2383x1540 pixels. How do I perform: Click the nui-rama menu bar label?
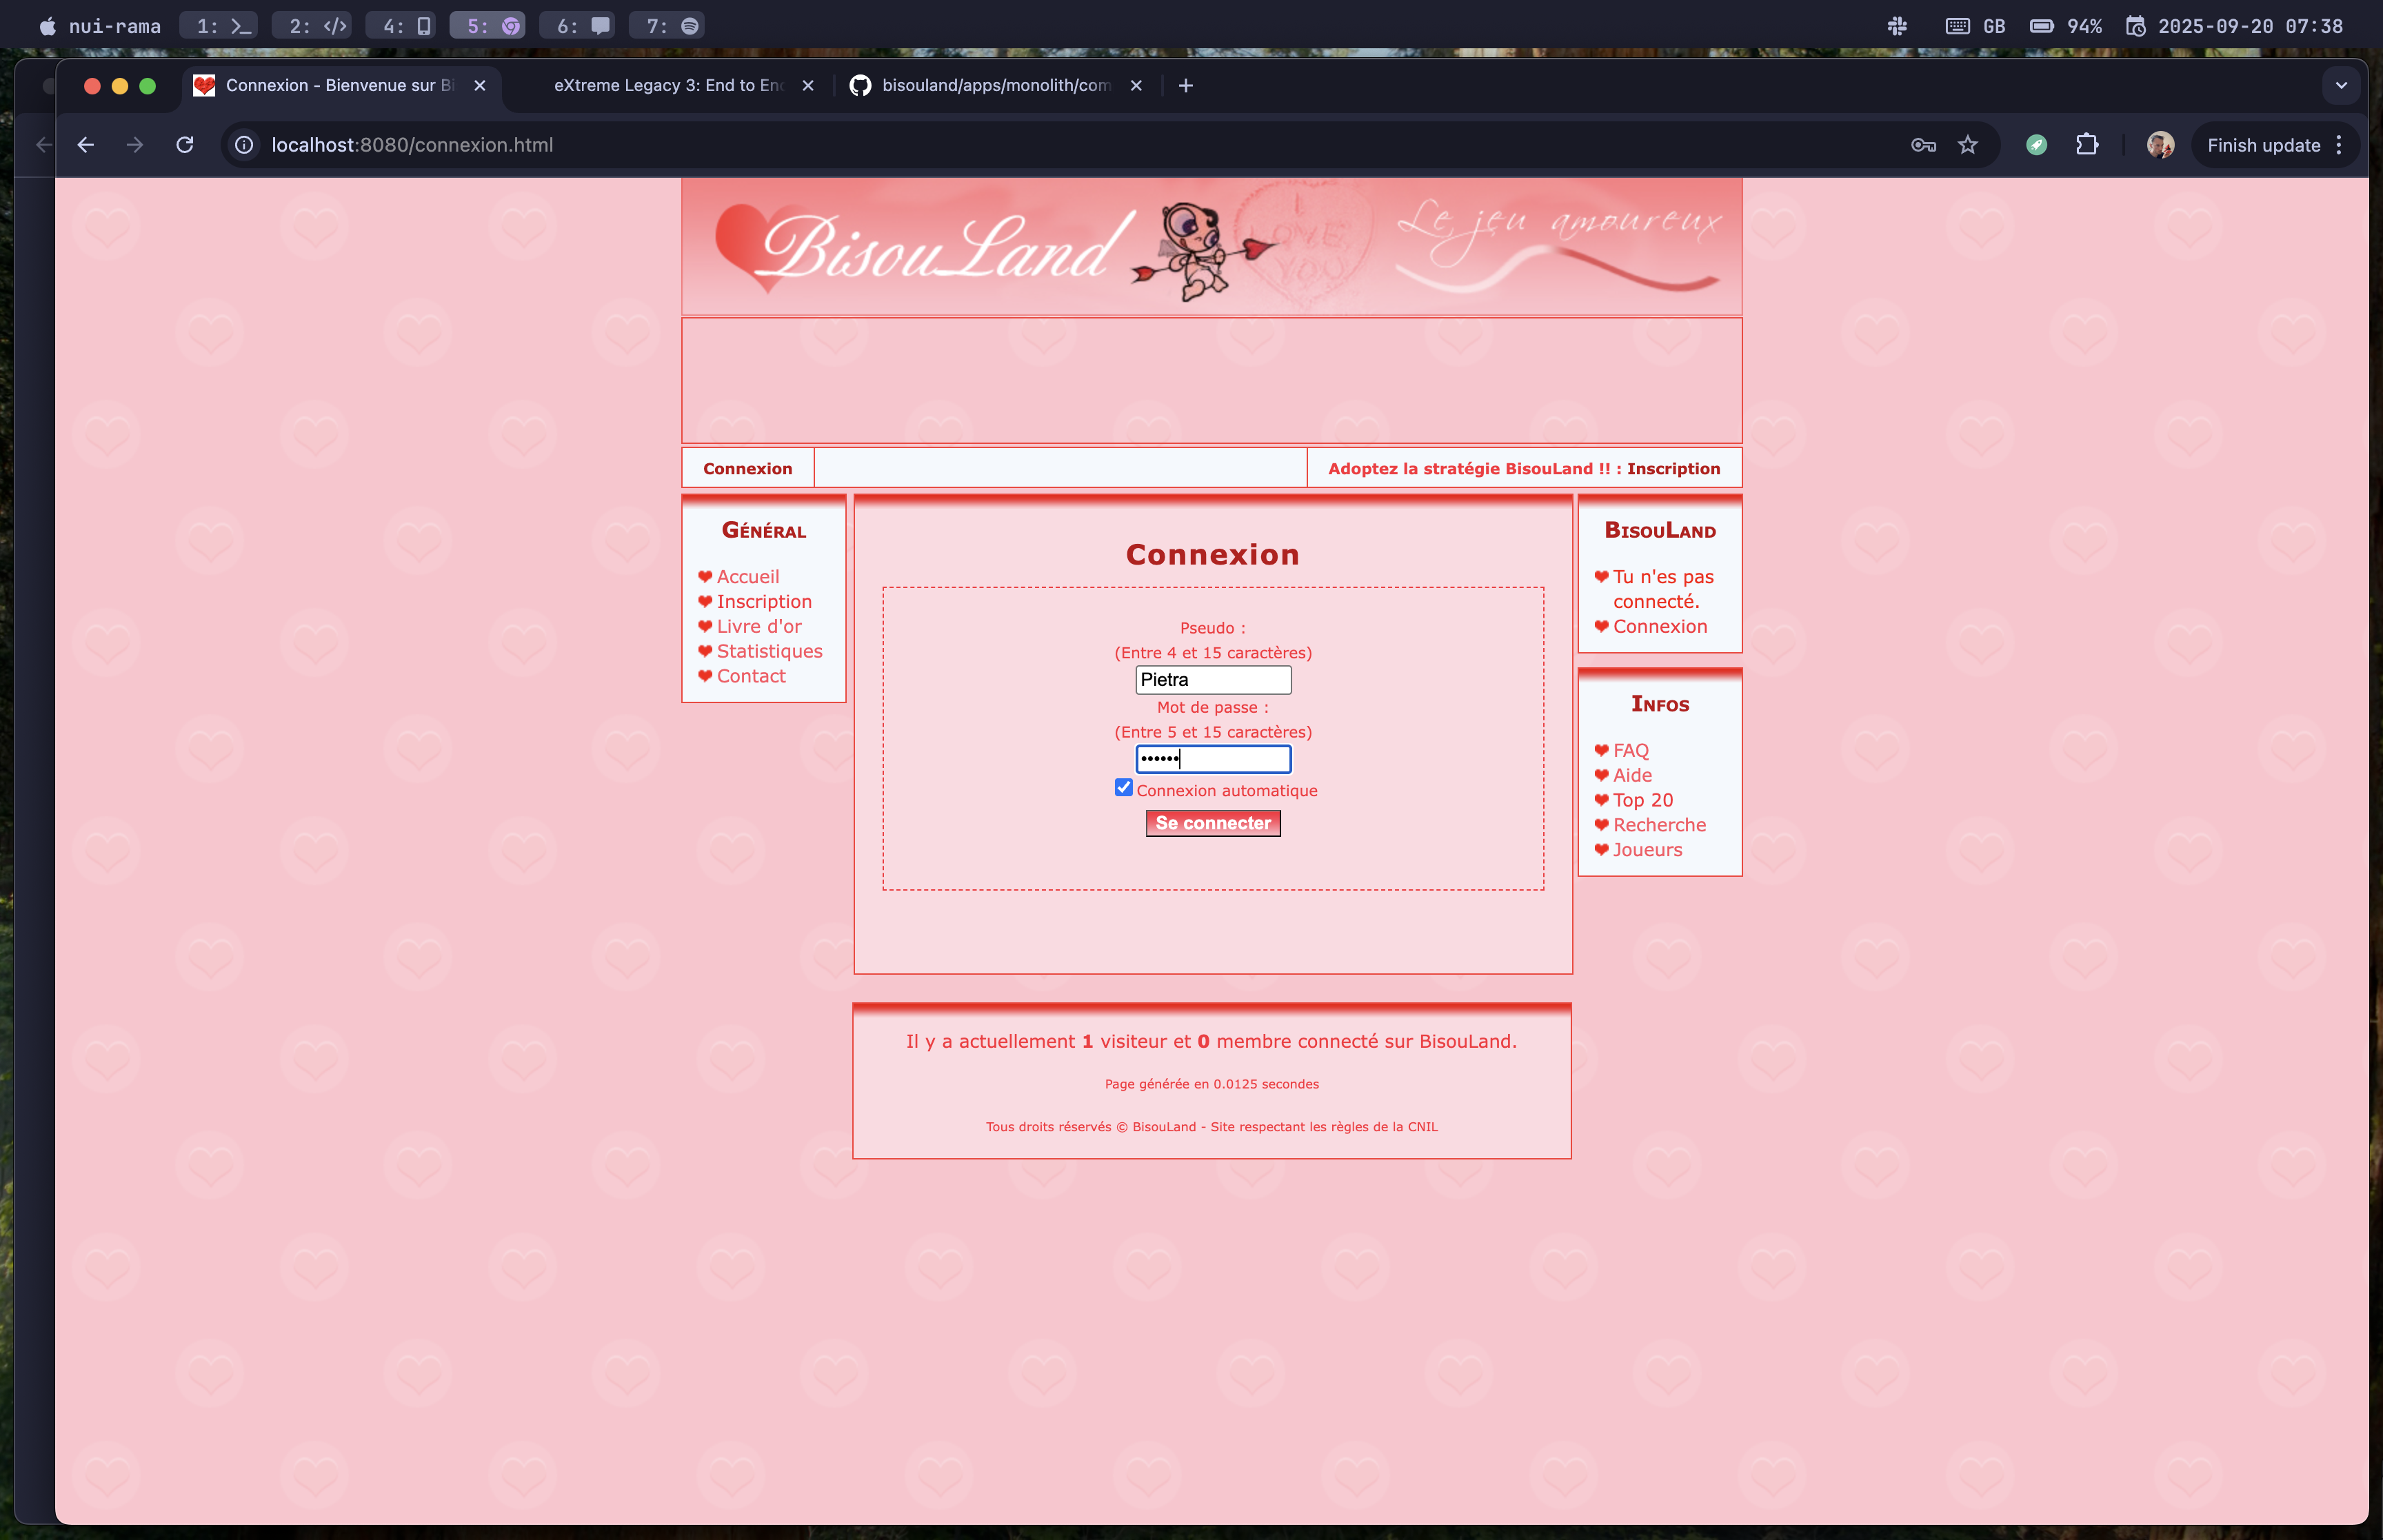115,26
